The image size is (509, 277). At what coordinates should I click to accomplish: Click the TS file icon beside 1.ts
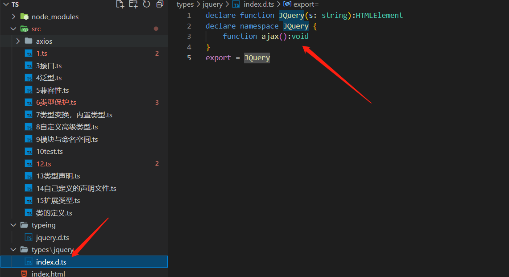29,54
